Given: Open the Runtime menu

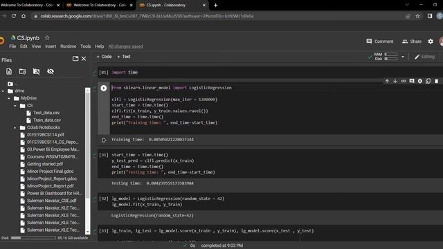Looking at the screenshot, I should click(68, 46).
